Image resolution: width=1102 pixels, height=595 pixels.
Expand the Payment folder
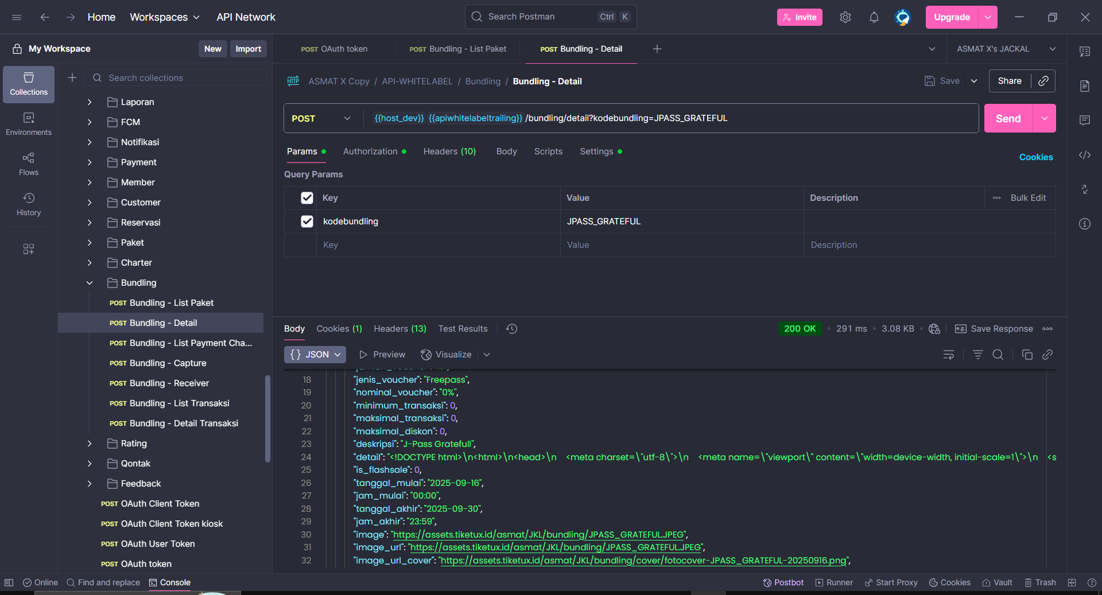click(x=90, y=162)
